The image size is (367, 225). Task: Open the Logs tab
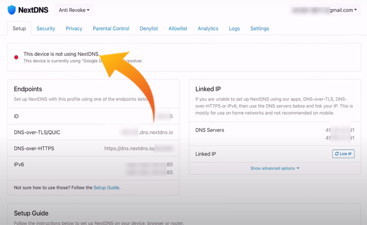(x=234, y=29)
